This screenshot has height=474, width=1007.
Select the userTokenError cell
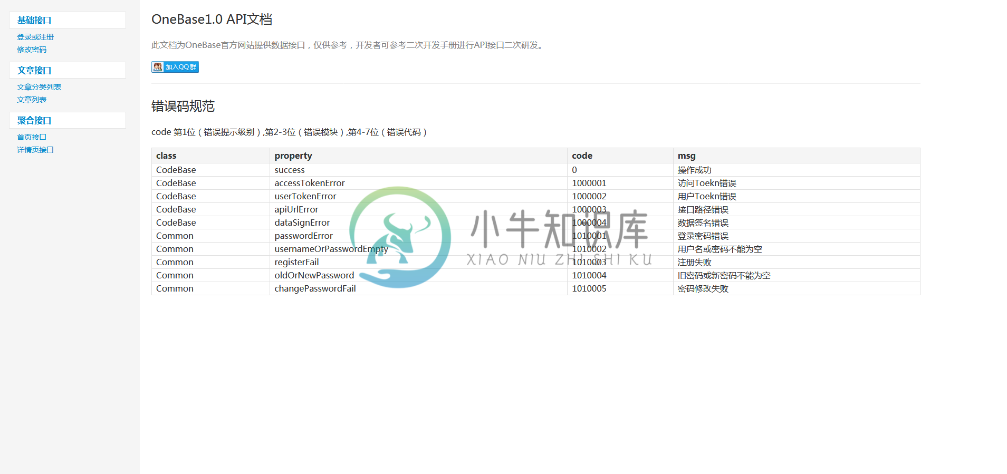pos(418,196)
